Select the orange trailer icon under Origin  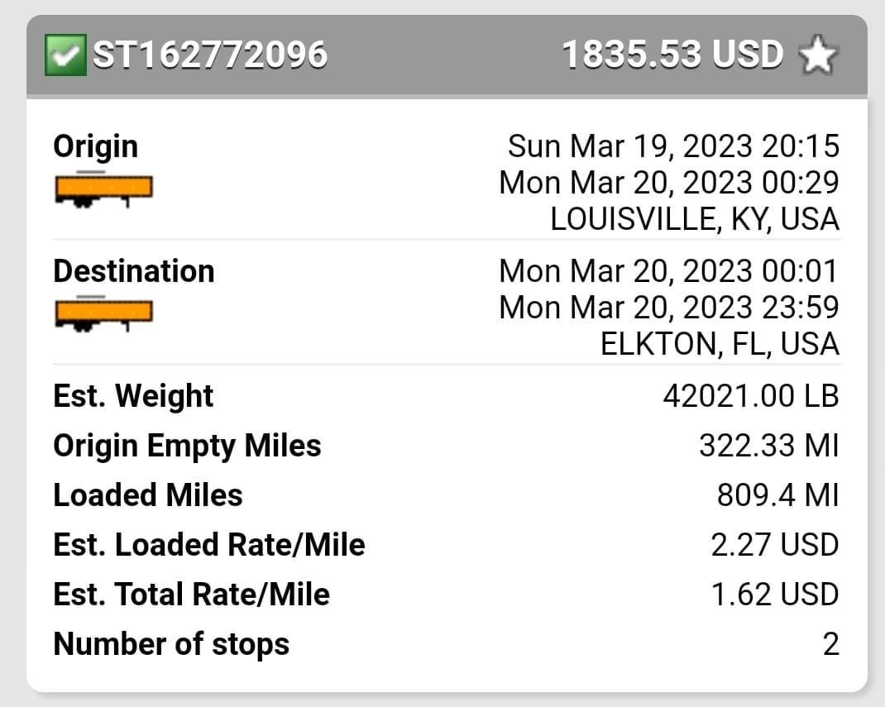[104, 189]
